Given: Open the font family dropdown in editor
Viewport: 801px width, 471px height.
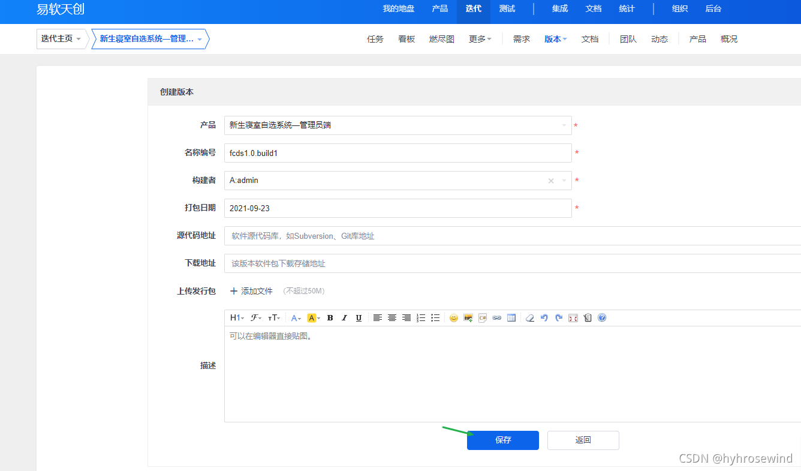Looking at the screenshot, I should tap(256, 318).
